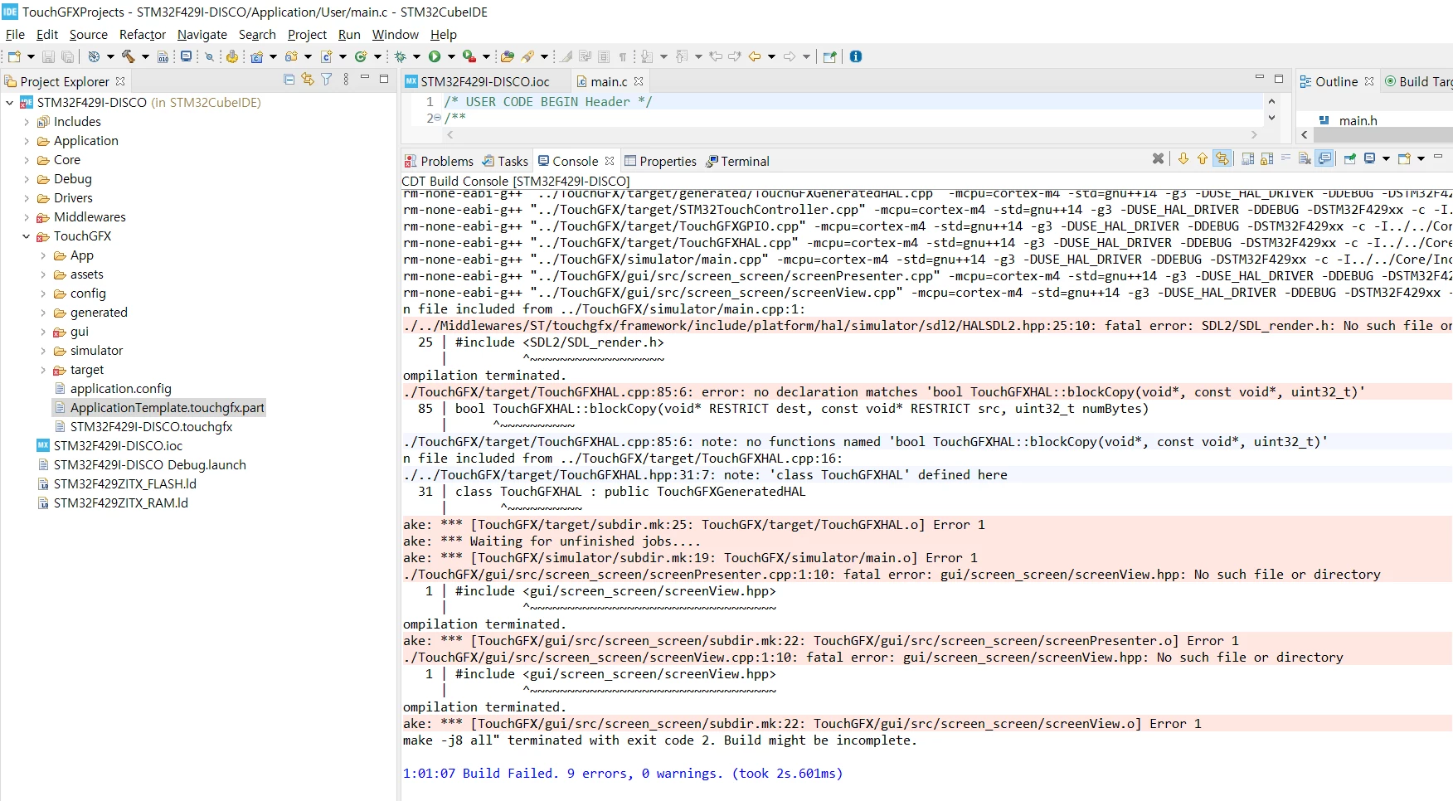
Task: Click the editor horizontal scrollbar
Action: 852,134
